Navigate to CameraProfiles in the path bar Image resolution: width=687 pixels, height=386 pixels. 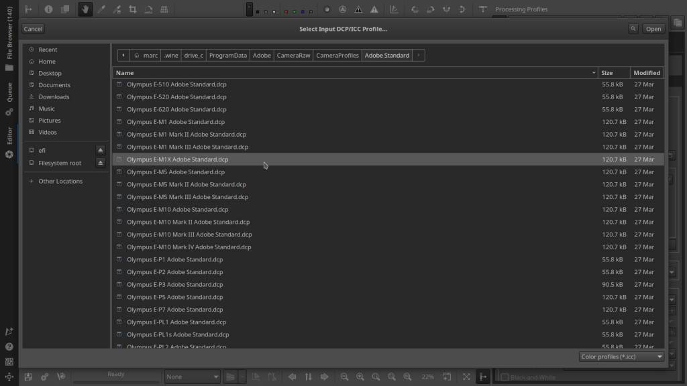tap(337, 55)
